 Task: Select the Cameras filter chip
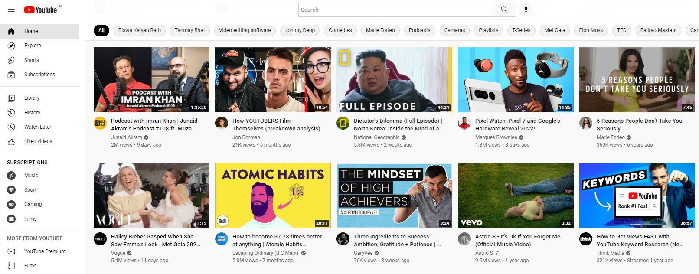pyautogui.click(x=454, y=30)
